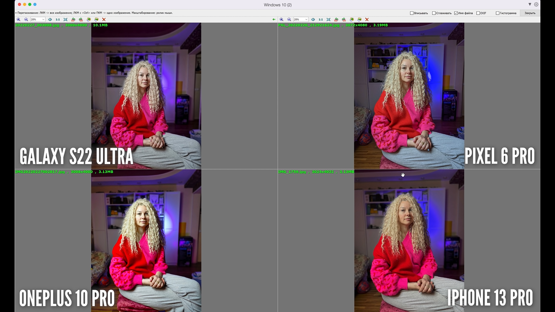Enable the EXIF checkbox
Screen dimensions: 555x312
coord(478,13)
